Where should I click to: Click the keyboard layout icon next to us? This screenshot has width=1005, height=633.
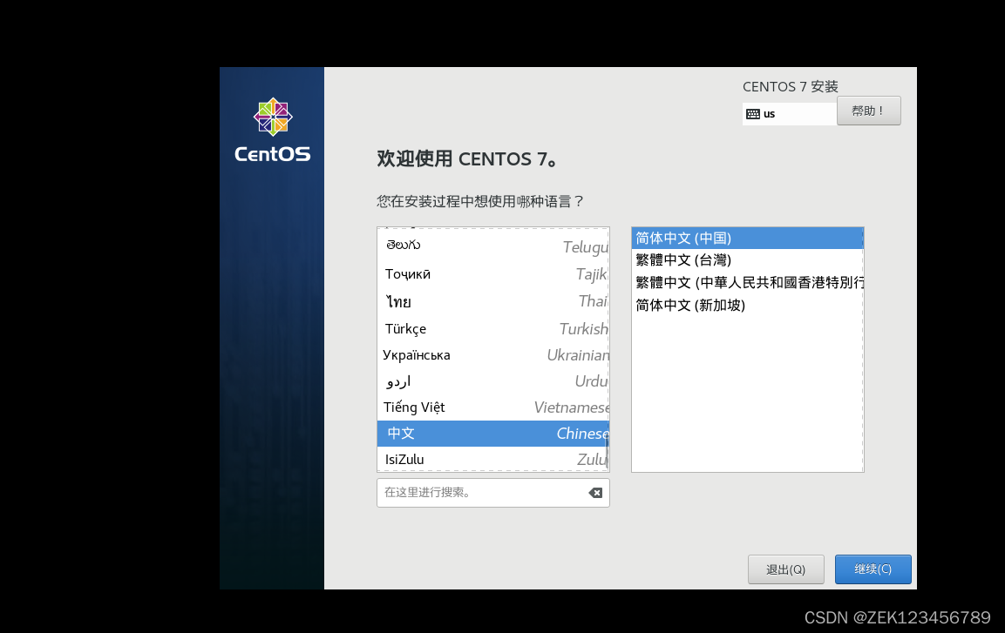(x=753, y=114)
